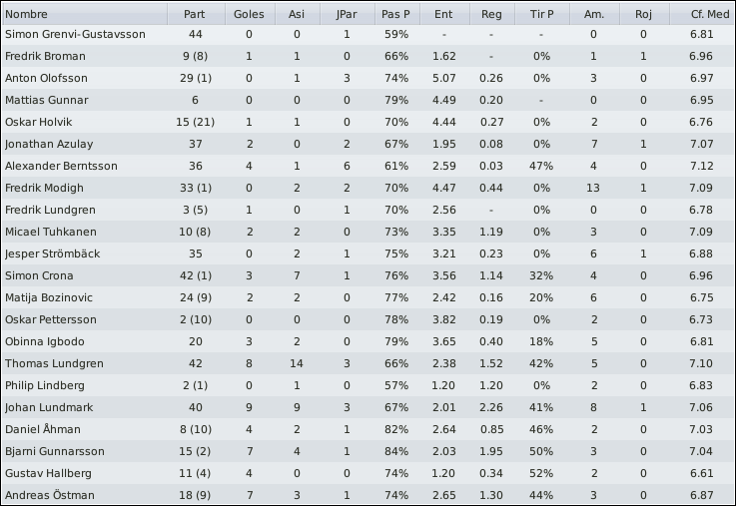Click the JPar column header
This screenshot has width=736, height=506.
point(348,14)
